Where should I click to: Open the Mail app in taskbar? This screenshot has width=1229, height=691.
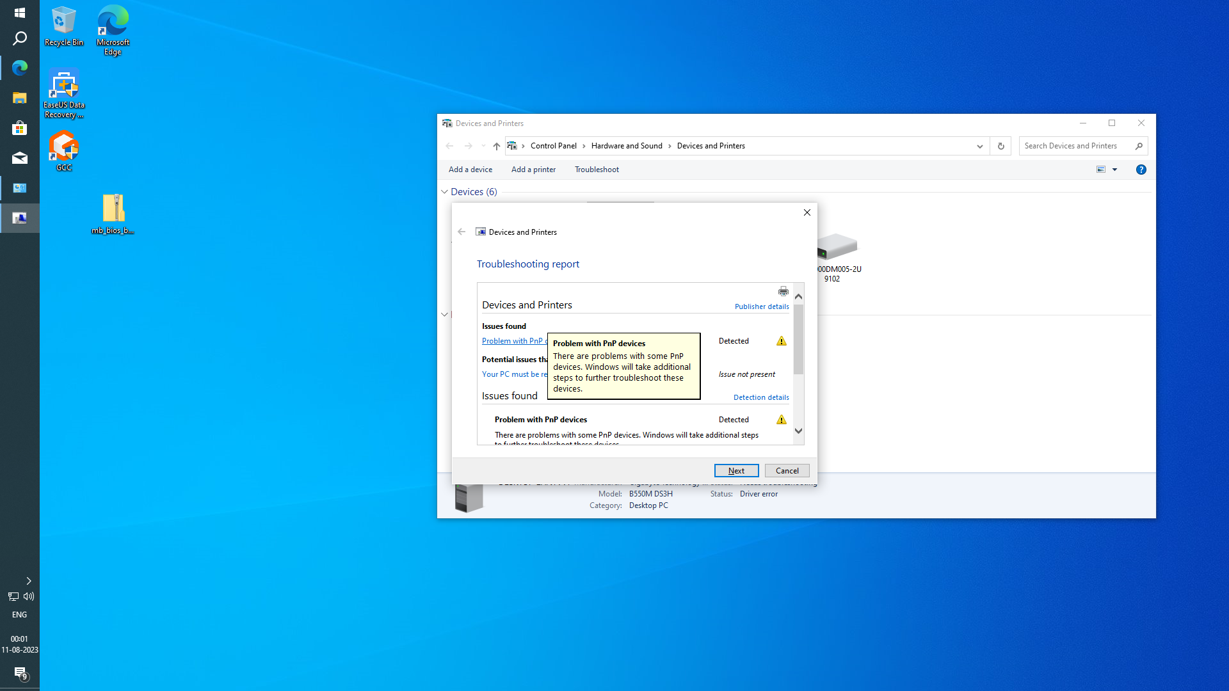pos(19,158)
